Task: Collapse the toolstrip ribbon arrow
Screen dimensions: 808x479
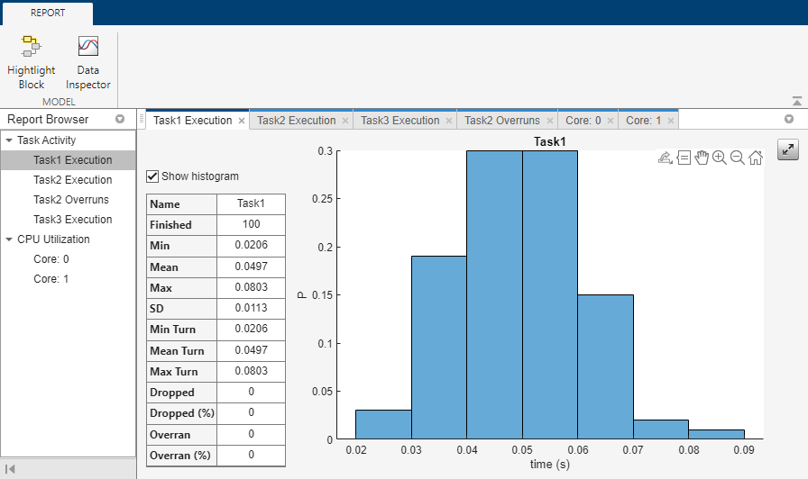Action: coord(796,102)
